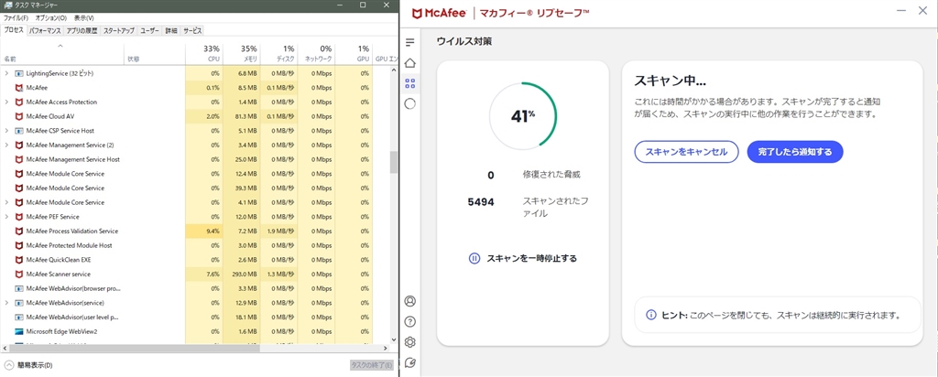Screen dimensions: 938x377
Task: Click 41% scan progress ring
Action: (x=523, y=114)
